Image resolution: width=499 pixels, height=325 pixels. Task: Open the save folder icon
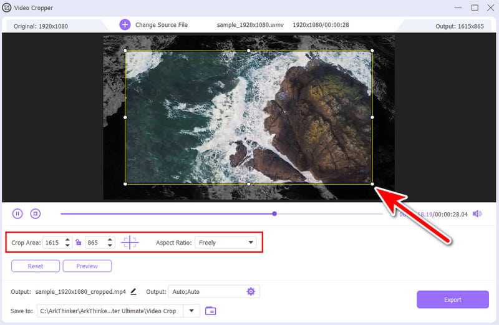tap(210, 311)
